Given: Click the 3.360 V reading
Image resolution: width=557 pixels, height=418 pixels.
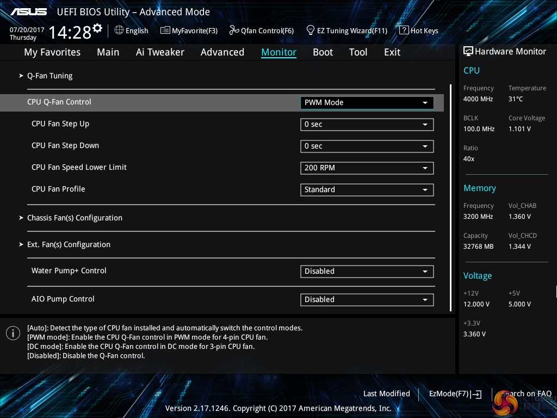Looking at the screenshot, I should pyautogui.click(x=474, y=334).
